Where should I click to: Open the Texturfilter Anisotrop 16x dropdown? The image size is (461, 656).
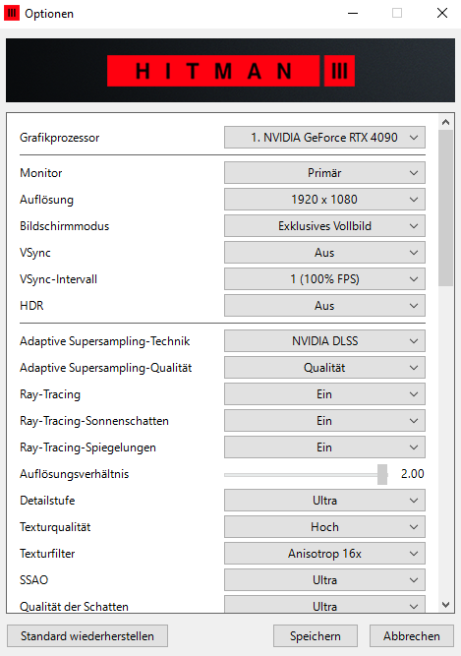[324, 554]
